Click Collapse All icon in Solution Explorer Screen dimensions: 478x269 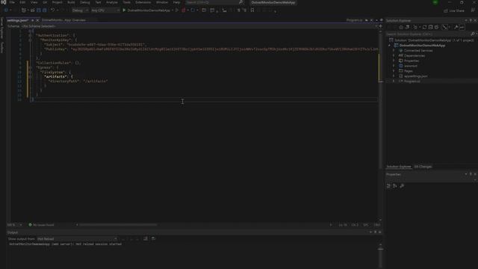click(430, 27)
